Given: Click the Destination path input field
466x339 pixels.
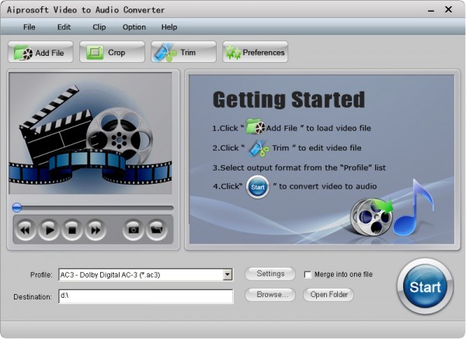Looking at the screenshot, I should coord(146,296).
